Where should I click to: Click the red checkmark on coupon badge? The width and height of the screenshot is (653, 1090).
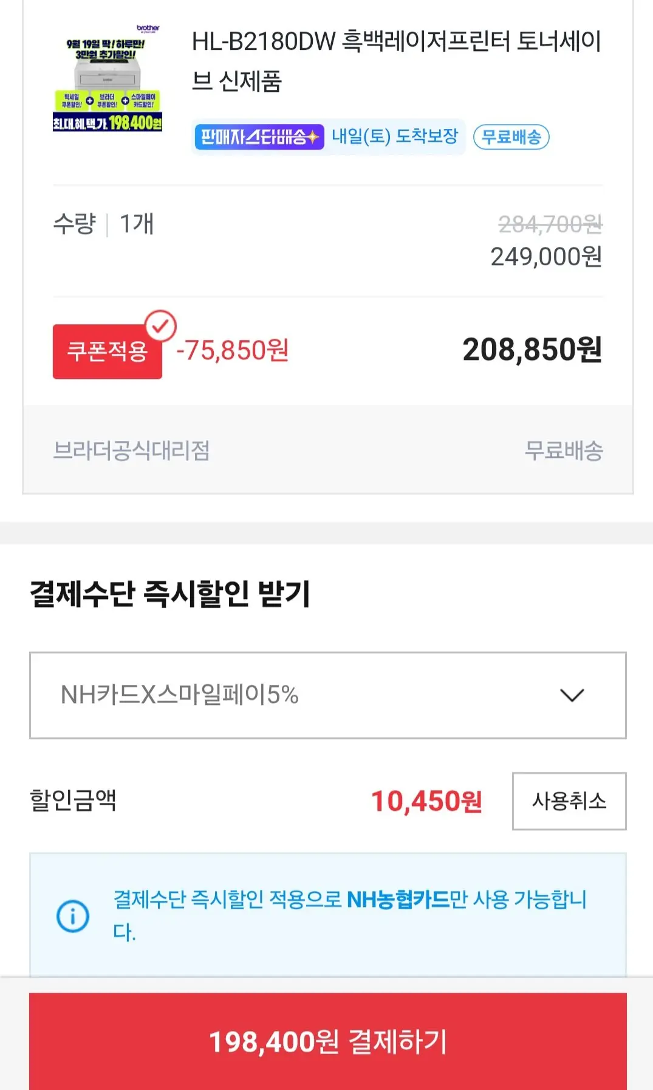pos(160,326)
